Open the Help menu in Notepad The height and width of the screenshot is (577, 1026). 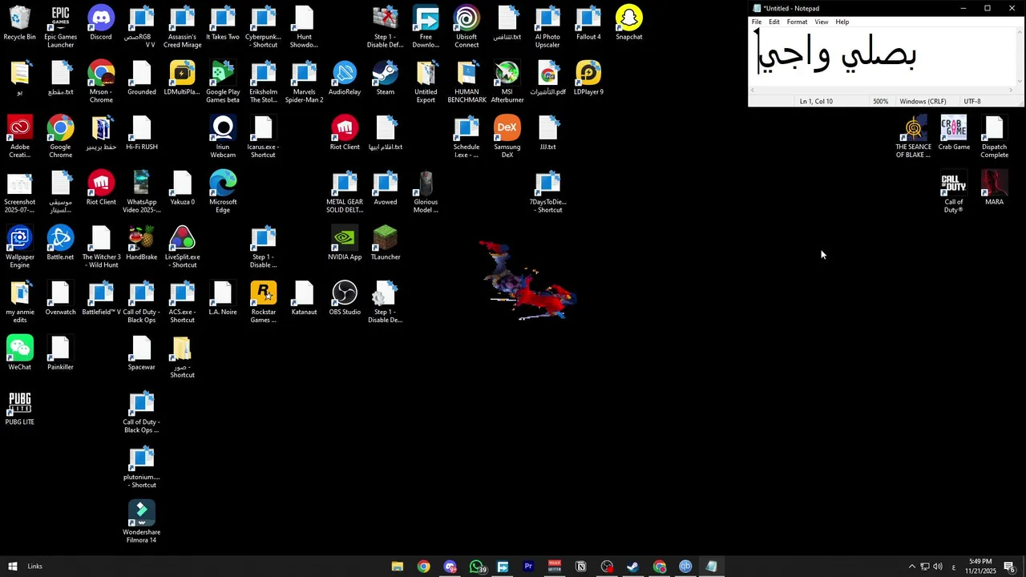(842, 22)
